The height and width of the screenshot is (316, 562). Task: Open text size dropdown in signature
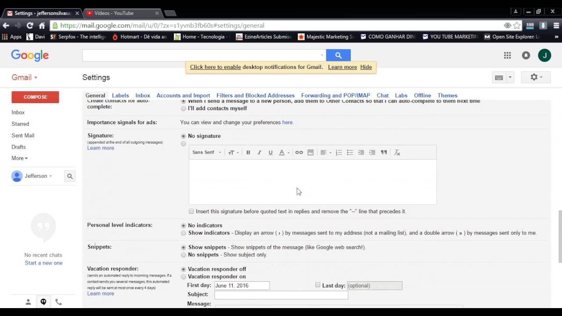coord(233,152)
